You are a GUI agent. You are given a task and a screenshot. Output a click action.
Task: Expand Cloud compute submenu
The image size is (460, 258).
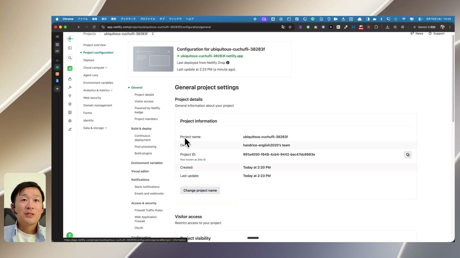95,68
